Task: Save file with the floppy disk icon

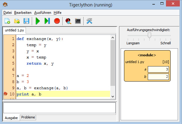Action: tap(26, 21)
